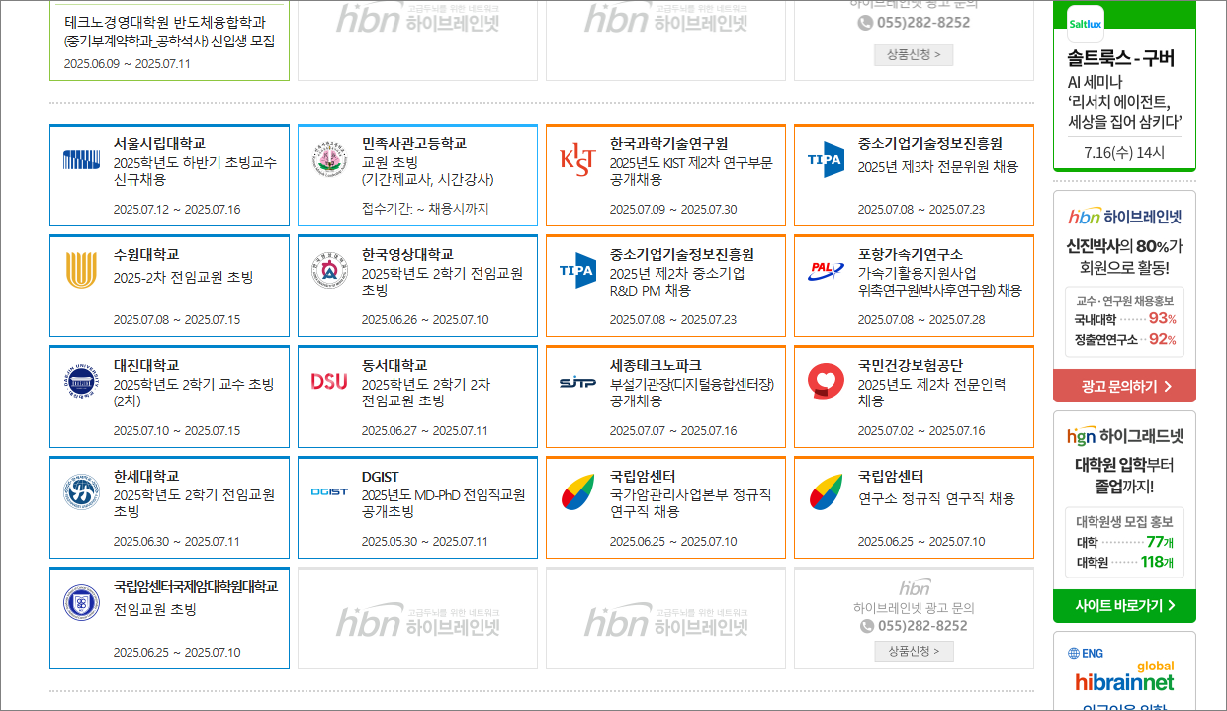Open 국립암센터 연구소 정규직 연구직 채용

pos(914,507)
